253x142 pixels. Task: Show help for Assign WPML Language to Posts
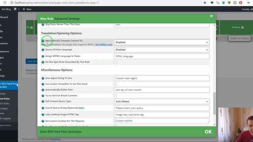click(x=43, y=56)
